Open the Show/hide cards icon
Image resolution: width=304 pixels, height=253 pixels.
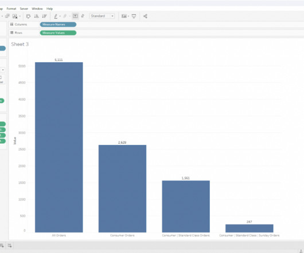pos(124,16)
